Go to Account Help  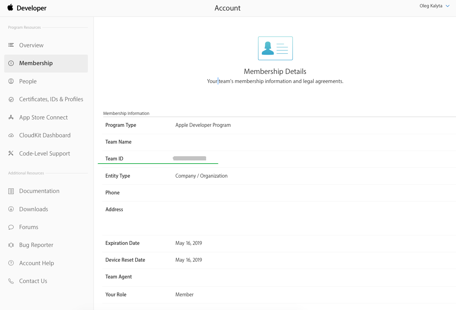[x=36, y=263]
